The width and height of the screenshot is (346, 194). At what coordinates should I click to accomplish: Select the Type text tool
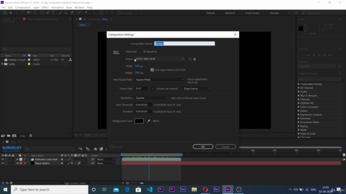[x=53, y=13]
